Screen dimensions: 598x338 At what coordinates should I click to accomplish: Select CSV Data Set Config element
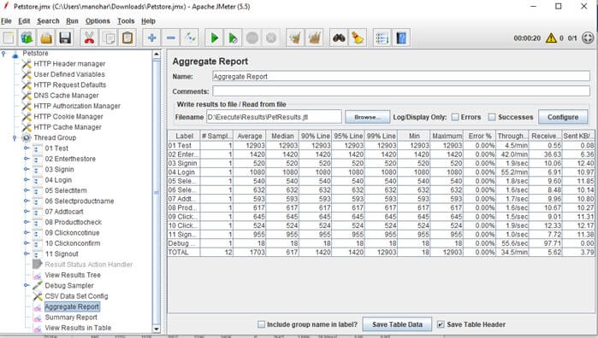coord(76,296)
